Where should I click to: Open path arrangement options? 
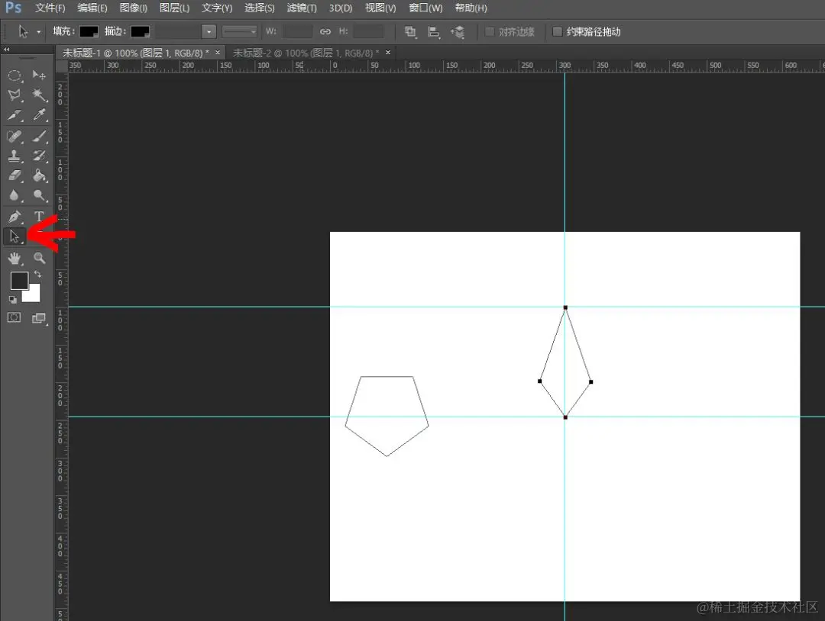click(x=458, y=32)
